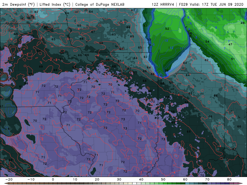Click the 57 dewpoint value on the map

(145, 26)
